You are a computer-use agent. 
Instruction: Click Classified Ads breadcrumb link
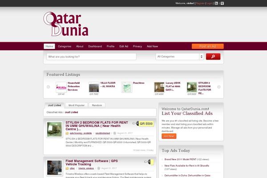pyautogui.click(x=54, y=112)
